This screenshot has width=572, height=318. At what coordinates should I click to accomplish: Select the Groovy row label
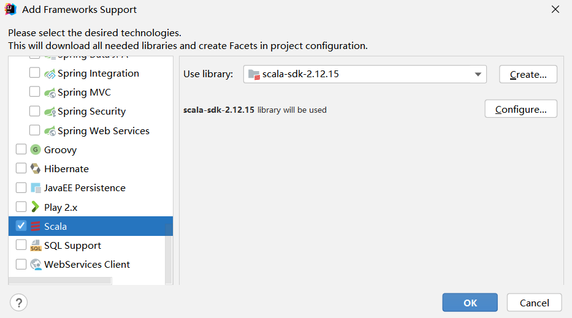click(x=60, y=150)
